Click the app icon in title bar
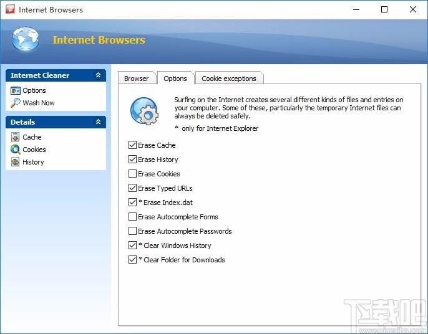Image resolution: width=428 pixels, height=334 pixels. pyautogui.click(x=11, y=9)
